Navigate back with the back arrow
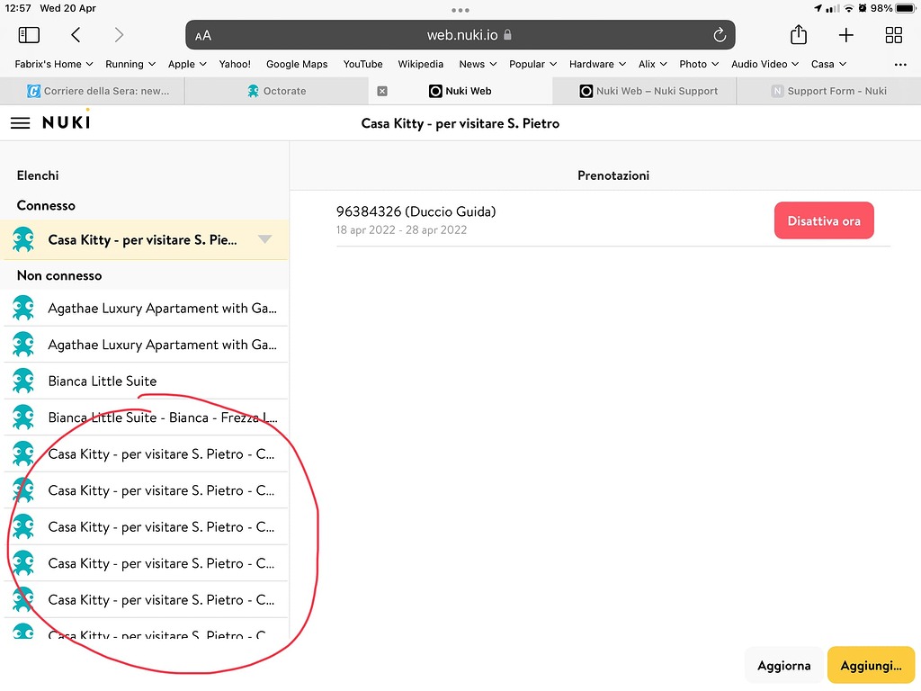This screenshot has height=691, width=921. 76,34
